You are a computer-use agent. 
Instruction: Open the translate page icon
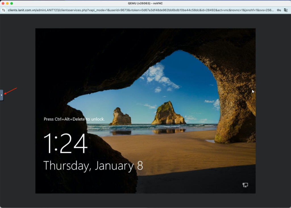pos(286,10)
